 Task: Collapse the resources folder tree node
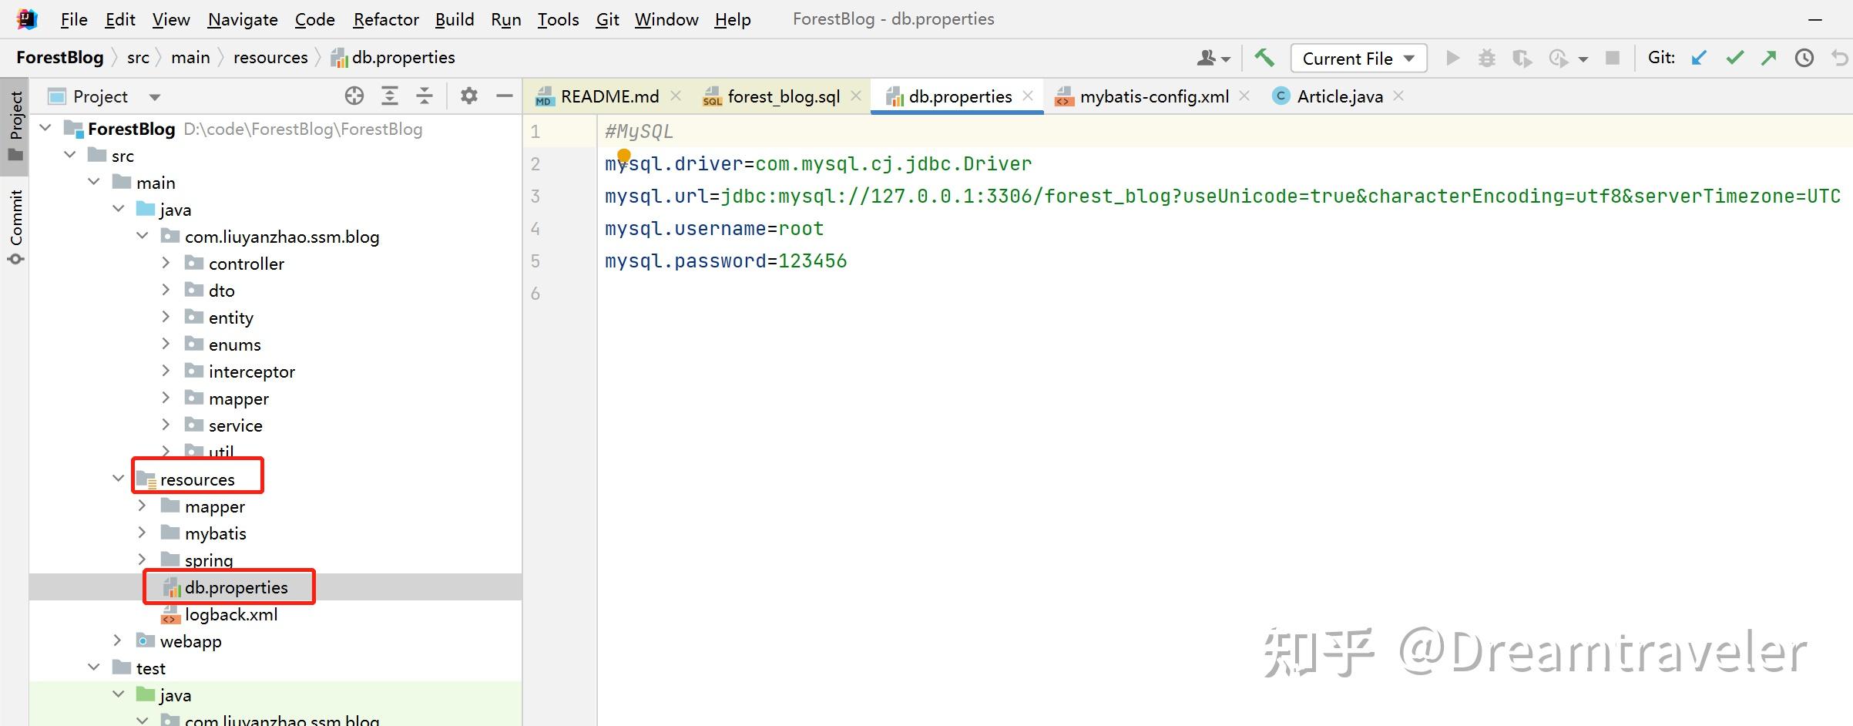coord(118,479)
